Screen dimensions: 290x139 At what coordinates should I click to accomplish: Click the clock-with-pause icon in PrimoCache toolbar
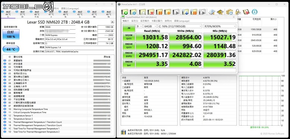194,12
